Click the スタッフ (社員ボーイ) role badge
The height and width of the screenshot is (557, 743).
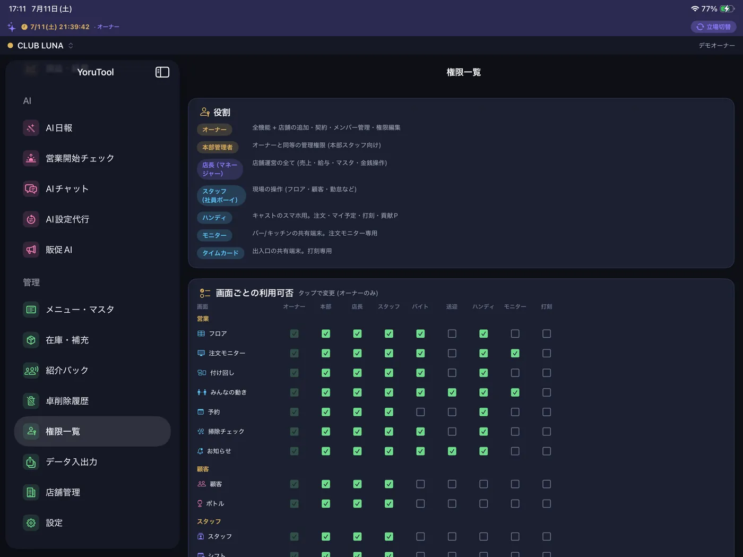(x=221, y=195)
